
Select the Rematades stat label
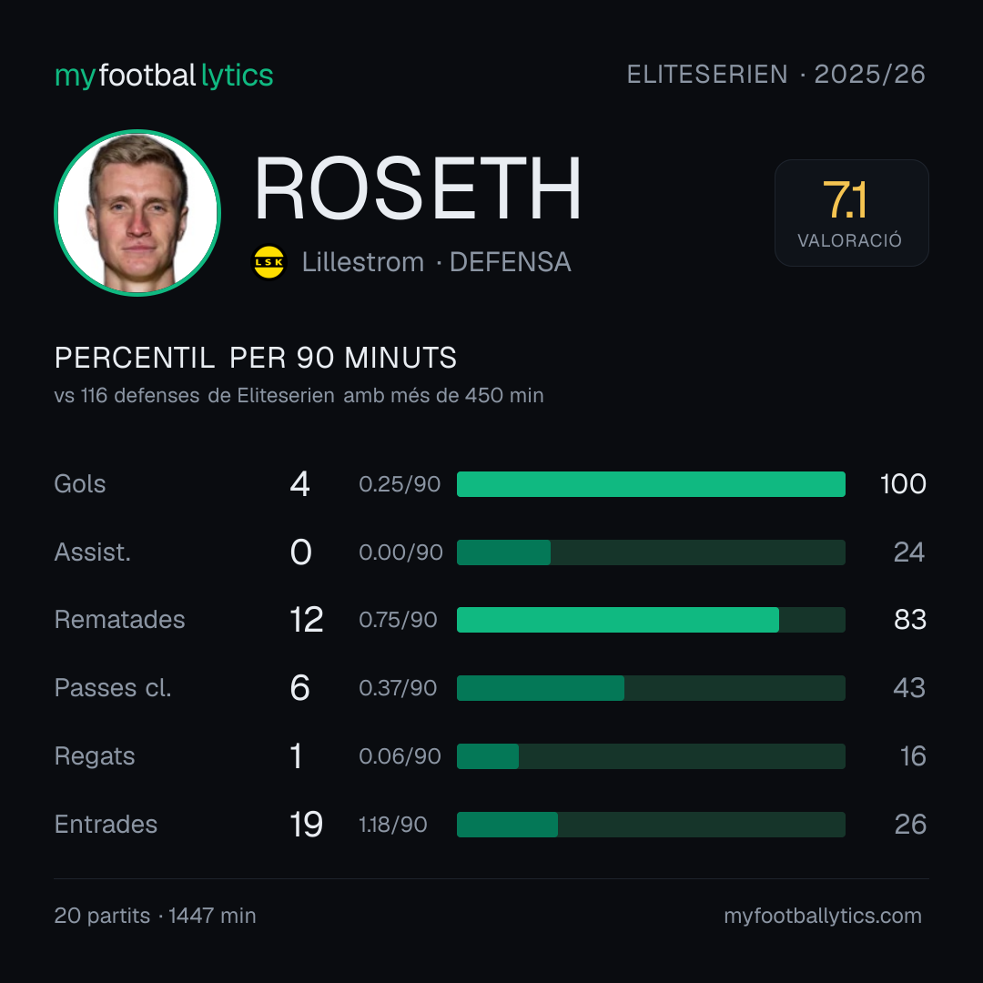pos(120,620)
